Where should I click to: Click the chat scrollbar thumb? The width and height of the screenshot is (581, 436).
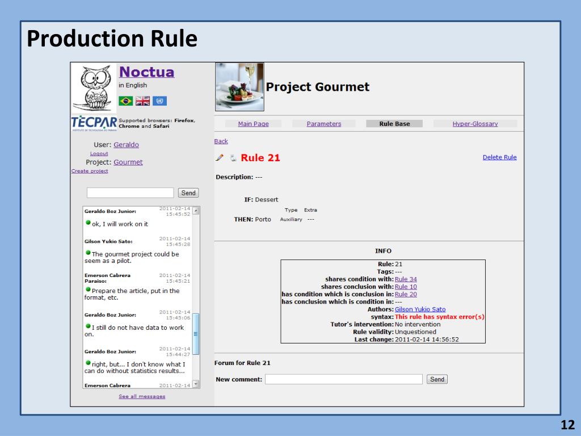click(196, 334)
